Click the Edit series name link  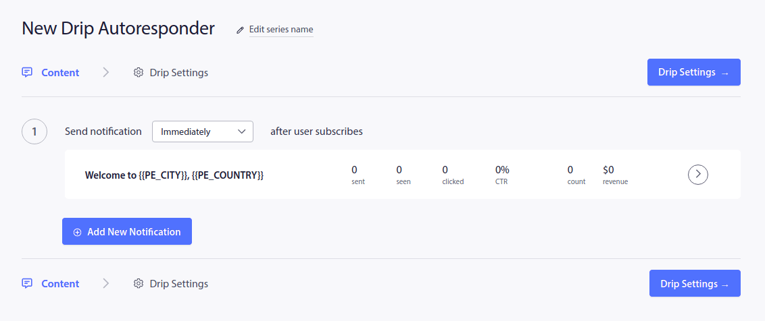point(281,29)
